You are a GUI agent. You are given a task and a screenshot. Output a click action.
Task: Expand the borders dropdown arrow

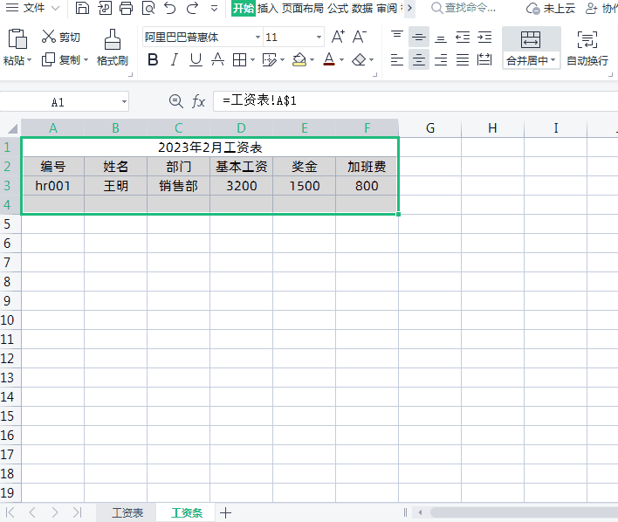pos(252,60)
